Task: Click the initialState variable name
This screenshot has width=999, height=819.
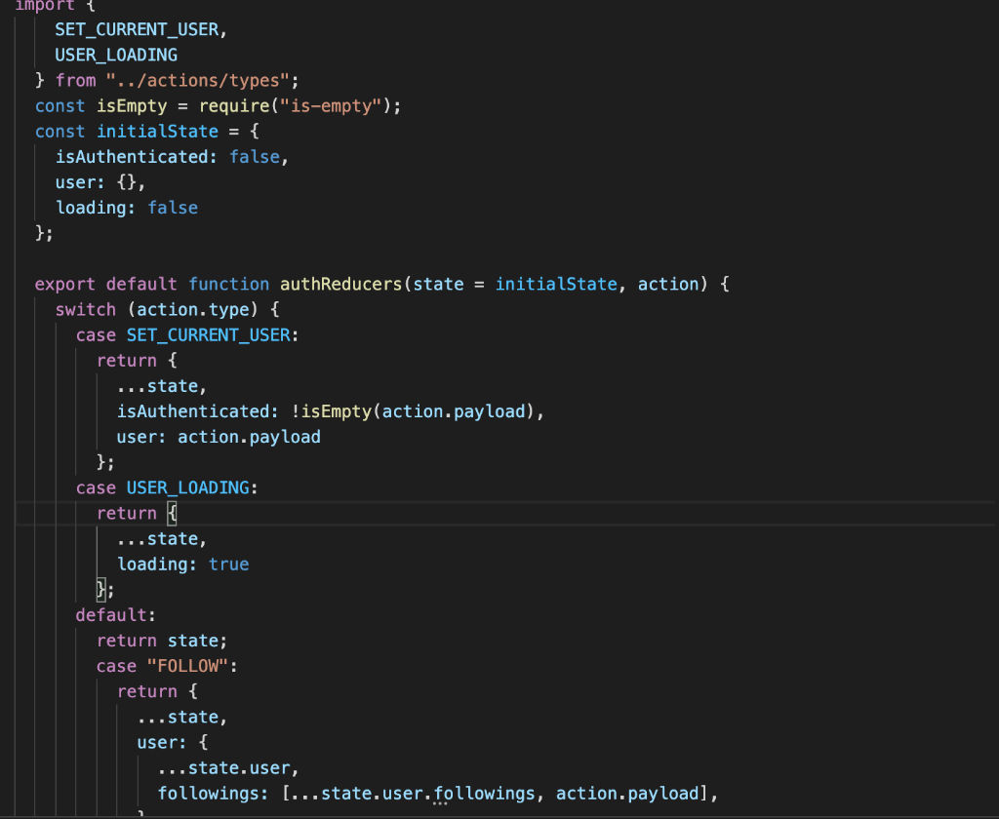Action: 157,131
